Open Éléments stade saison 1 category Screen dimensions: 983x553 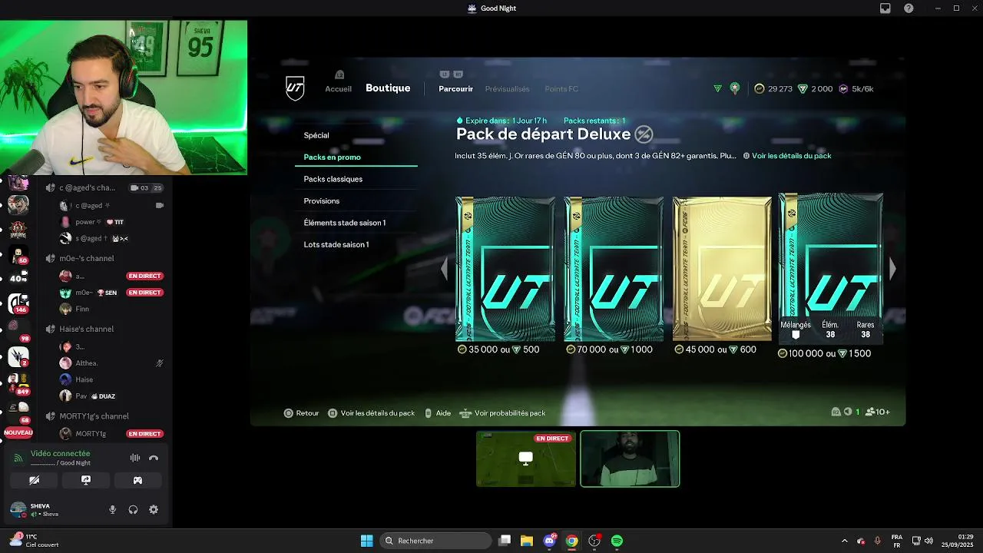(345, 223)
